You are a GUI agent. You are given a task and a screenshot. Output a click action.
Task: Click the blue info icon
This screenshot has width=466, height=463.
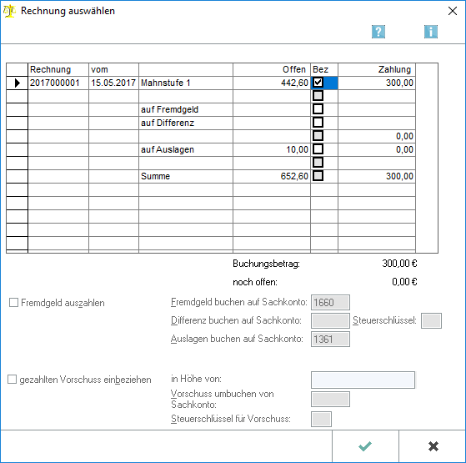click(x=431, y=32)
